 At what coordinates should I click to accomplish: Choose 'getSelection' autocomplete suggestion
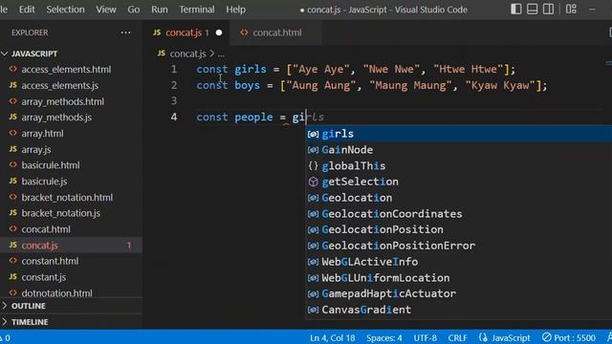[459, 182]
